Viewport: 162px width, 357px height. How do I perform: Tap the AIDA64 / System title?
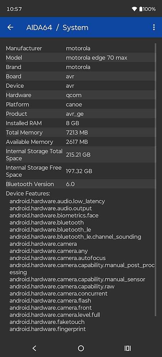pyautogui.click(x=57, y=28)
